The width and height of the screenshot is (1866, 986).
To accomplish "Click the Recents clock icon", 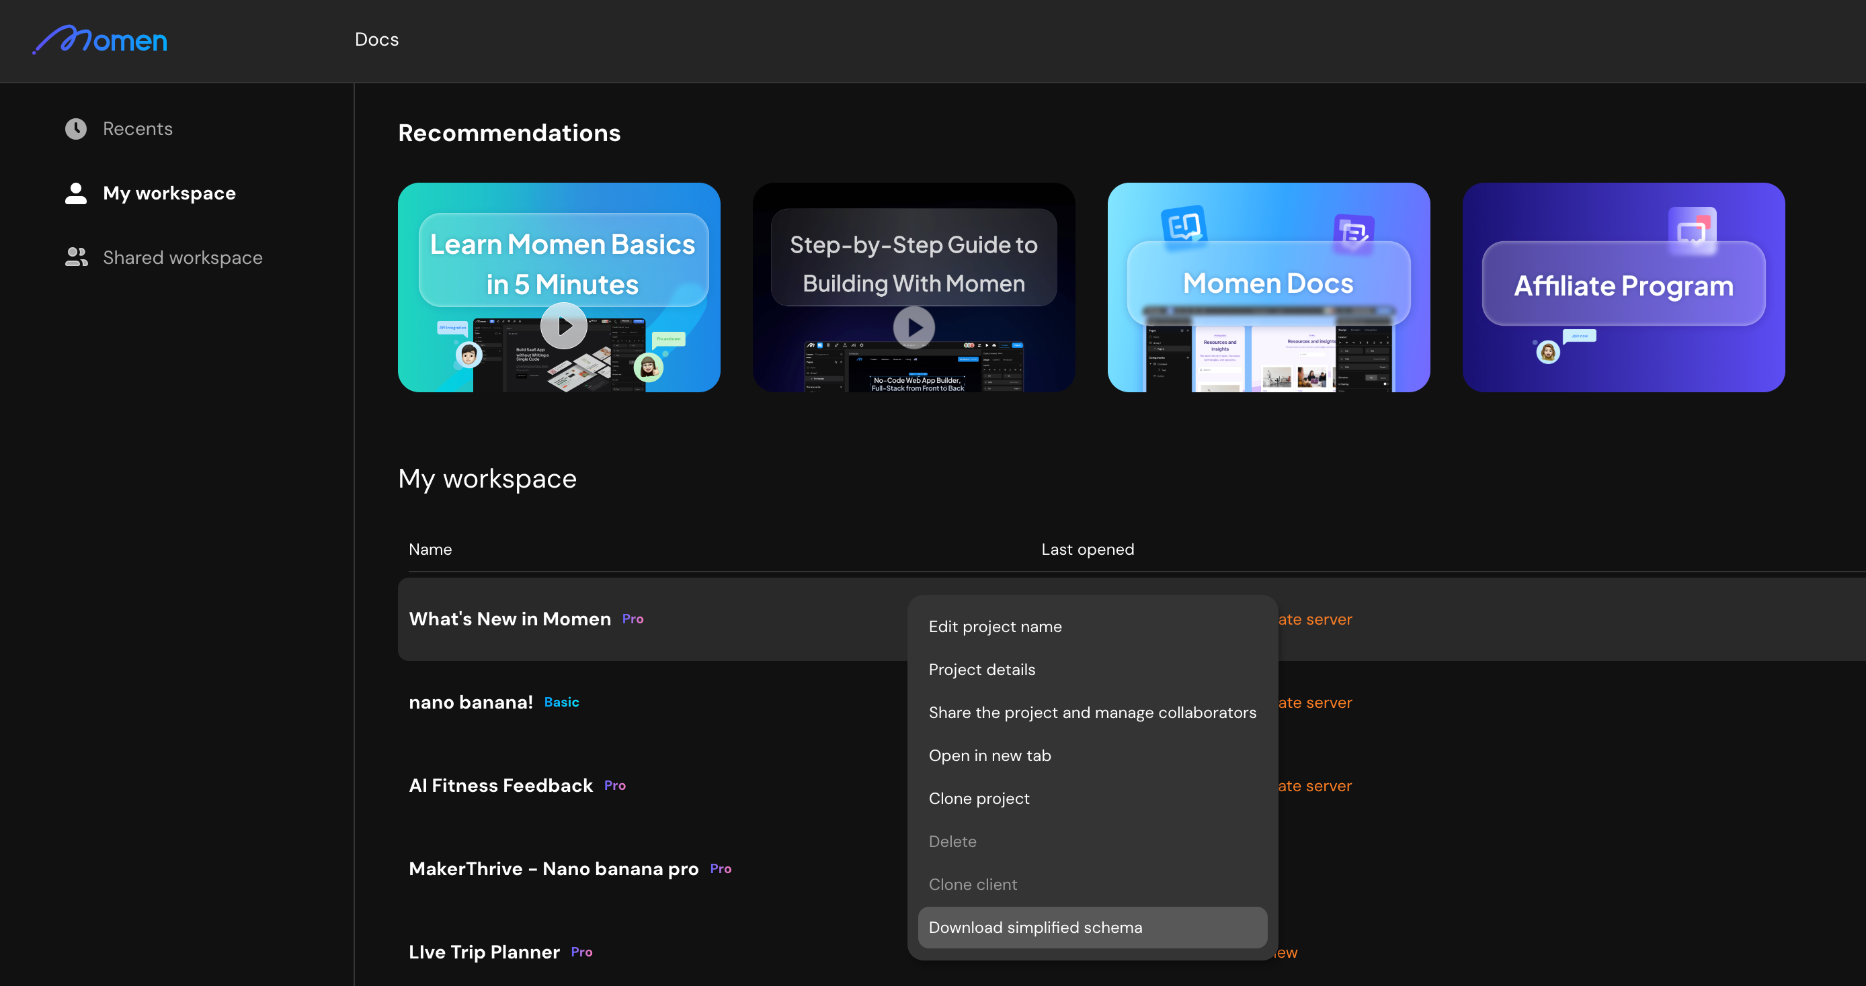I will [x=75, y=129].
